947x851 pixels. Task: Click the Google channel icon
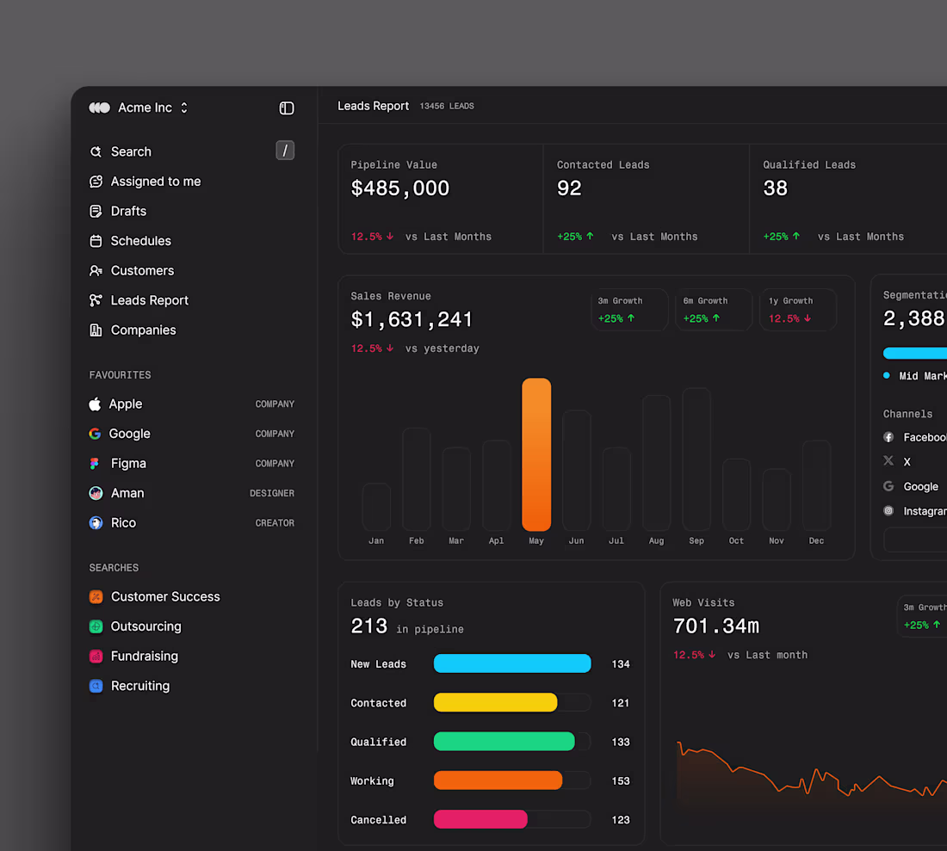point(888,486)
